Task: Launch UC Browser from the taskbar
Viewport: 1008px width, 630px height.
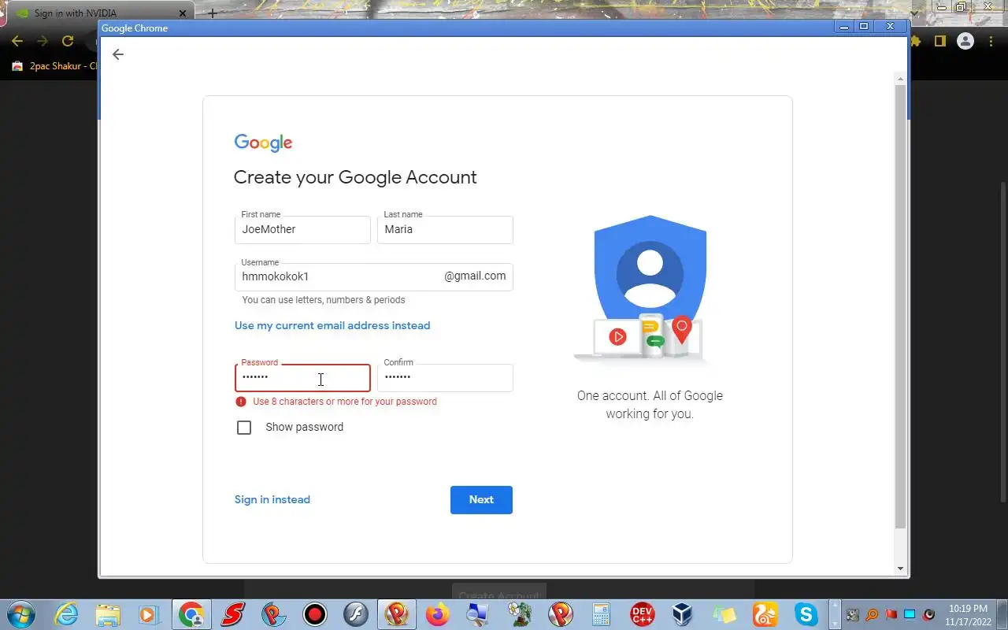Action: click(x=765, y=614)
